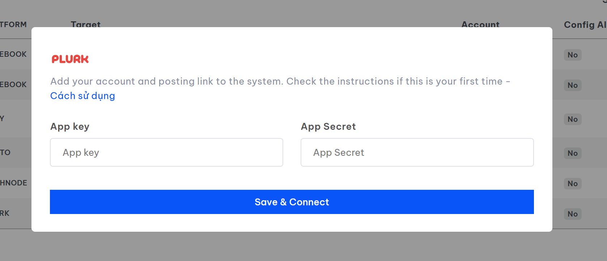This screenshot has width=607, height=261.
Task: Select the Target column header
Action: [x=86, y=24]
